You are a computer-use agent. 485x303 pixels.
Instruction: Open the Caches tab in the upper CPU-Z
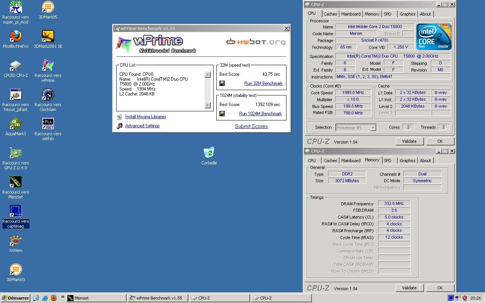tap(330, 14)
